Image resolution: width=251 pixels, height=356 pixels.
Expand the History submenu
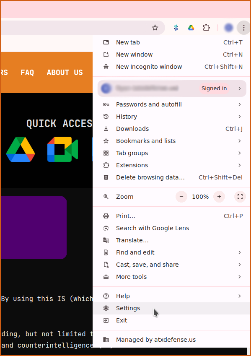pyautogui.click(x=171, y=117)
